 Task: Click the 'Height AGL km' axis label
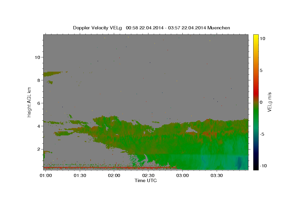click(29, 102)
